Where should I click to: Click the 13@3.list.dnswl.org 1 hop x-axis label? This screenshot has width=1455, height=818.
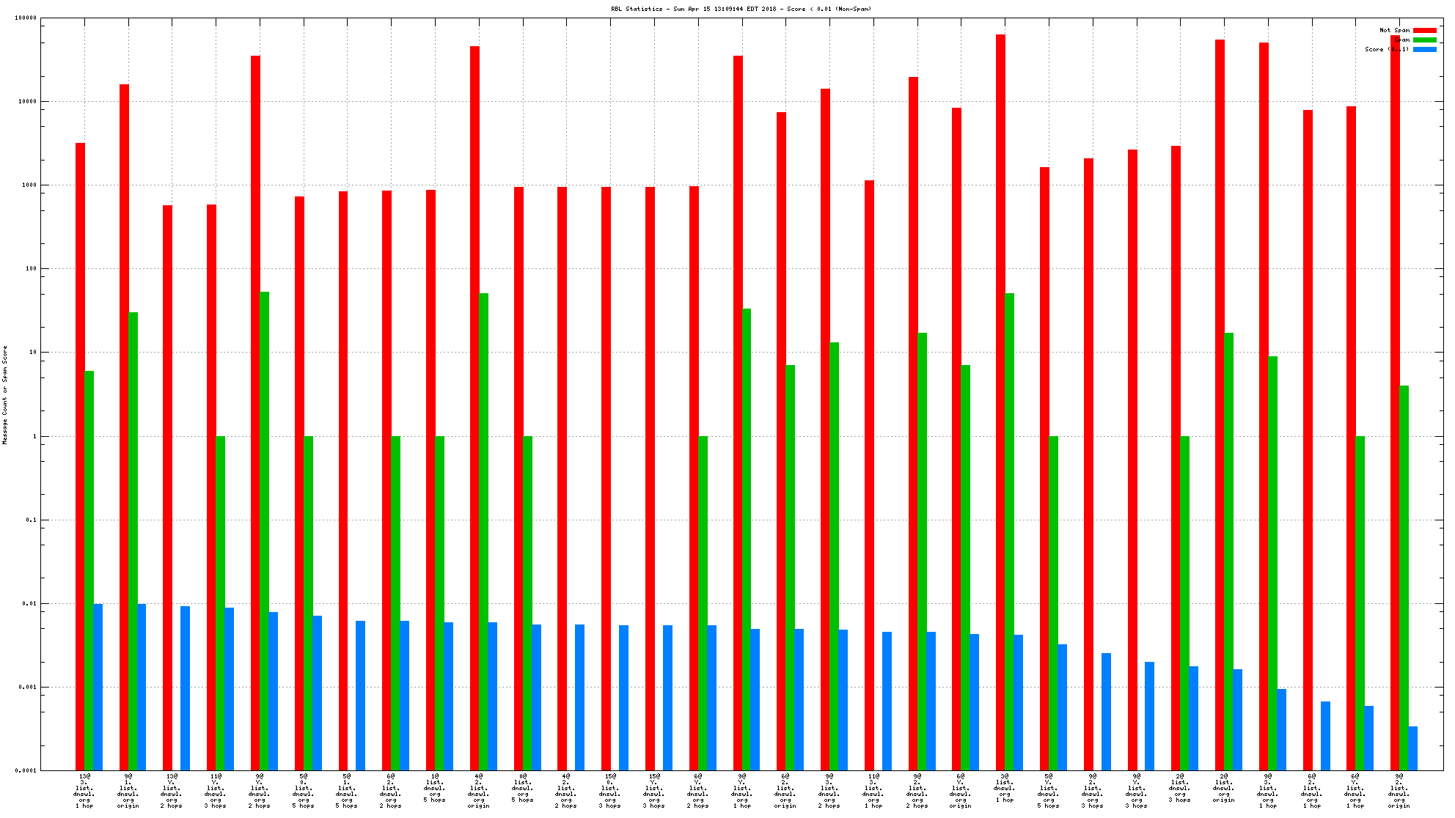pyautogui.click(x=84, y=790)
